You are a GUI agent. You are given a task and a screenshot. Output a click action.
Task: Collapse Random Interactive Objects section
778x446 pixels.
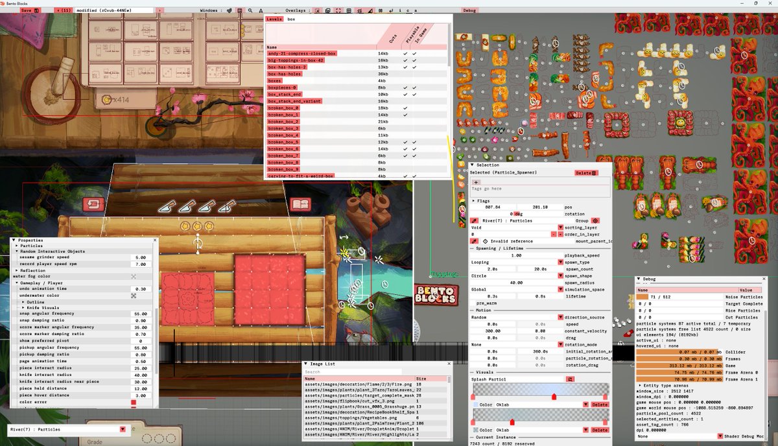tap(18, 252)
